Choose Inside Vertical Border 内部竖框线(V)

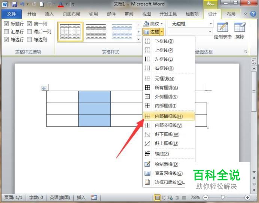pos(169,125)
